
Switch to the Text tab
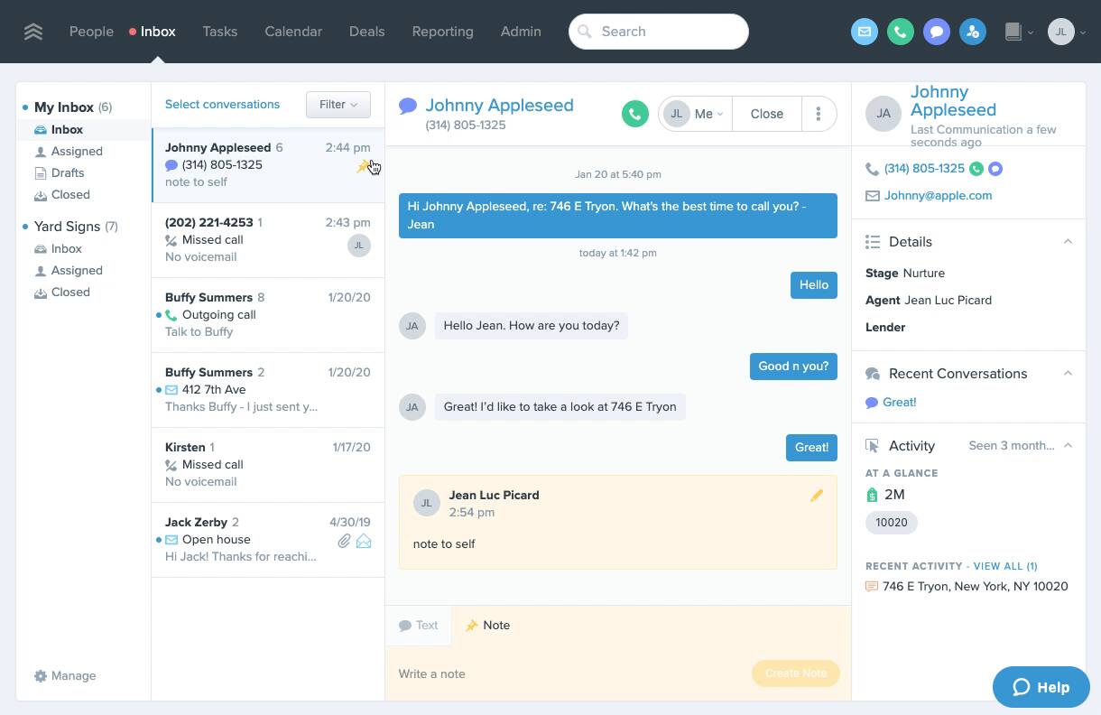(x=419, y=626)
